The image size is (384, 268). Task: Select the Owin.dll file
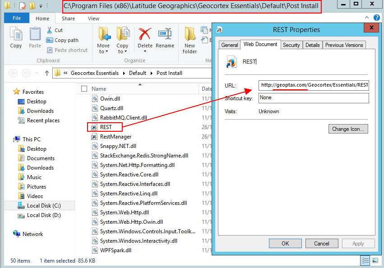tap(110, 99)
